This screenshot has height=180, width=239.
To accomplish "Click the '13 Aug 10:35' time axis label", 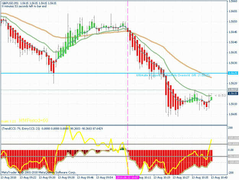I will click(x=200, y=178).
